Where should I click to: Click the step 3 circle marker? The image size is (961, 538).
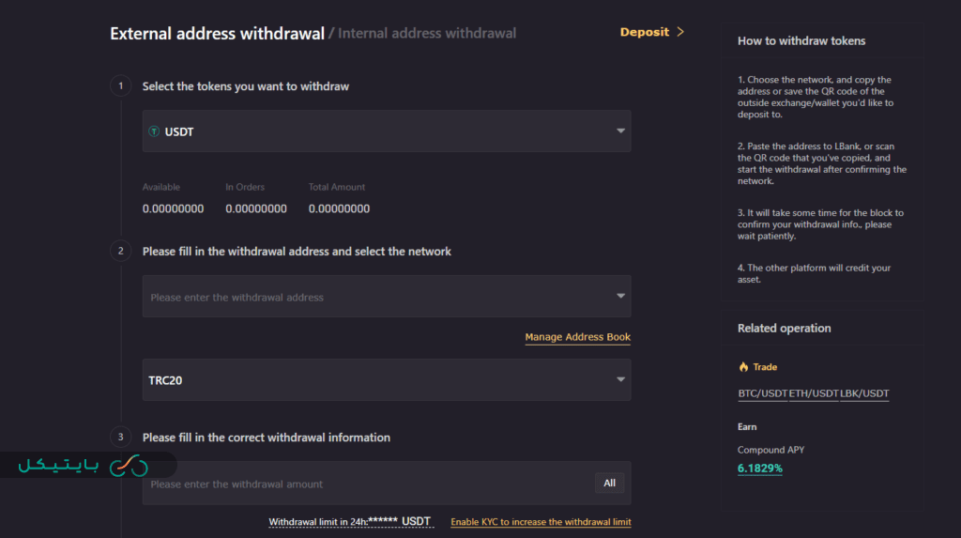[120, 438]
